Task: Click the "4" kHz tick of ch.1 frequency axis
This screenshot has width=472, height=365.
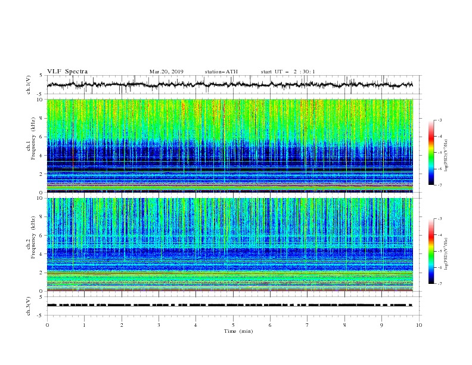Action: click(41, 156)
